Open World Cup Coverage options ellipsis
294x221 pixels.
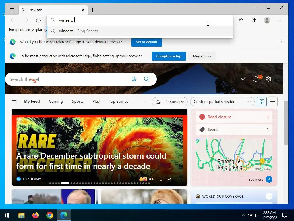(269, 196)
